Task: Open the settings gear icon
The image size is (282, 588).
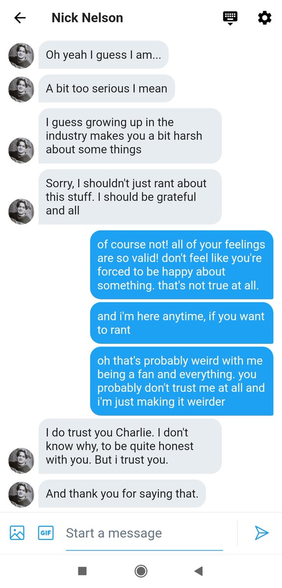Action: (x=264, y=18)
